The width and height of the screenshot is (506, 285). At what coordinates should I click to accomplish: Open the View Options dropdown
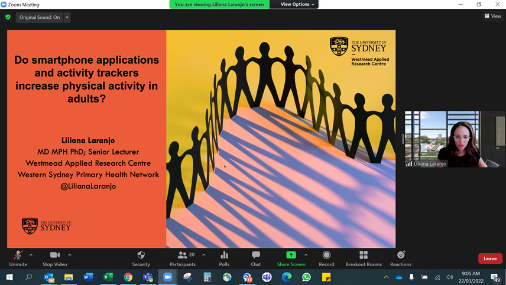click(x=297, y=4)
